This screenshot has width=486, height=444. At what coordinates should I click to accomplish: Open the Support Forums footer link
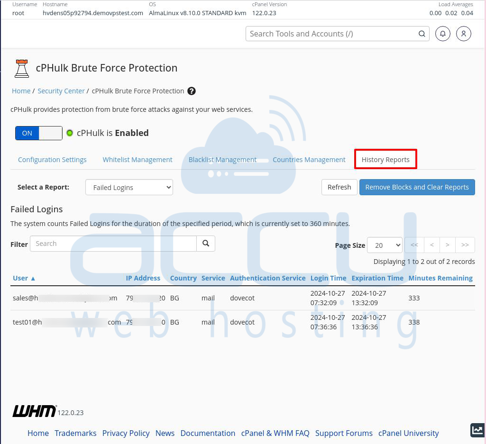tap(344, 433)
